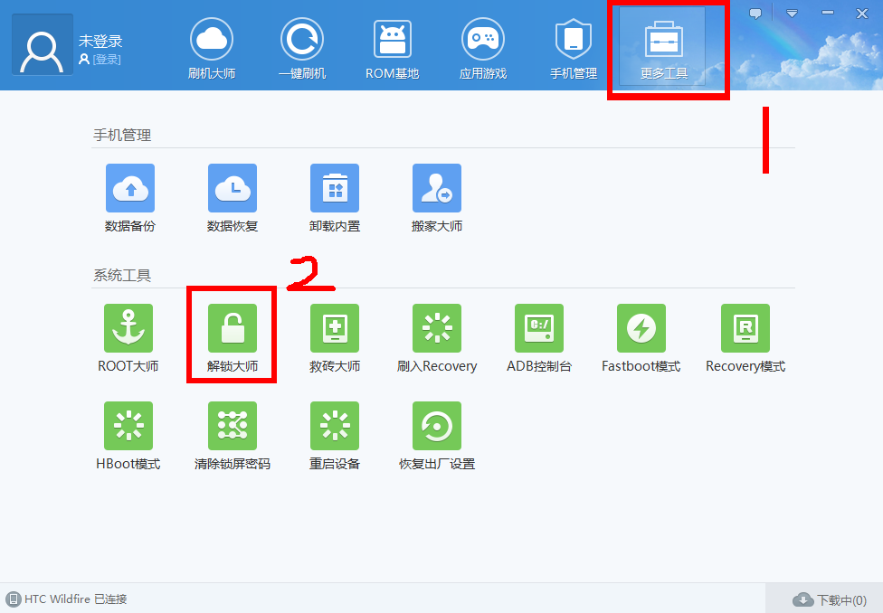Open the 数据备份 data backup tool
The width and height of the screenshot is (883, 613).
click(129, 188)
